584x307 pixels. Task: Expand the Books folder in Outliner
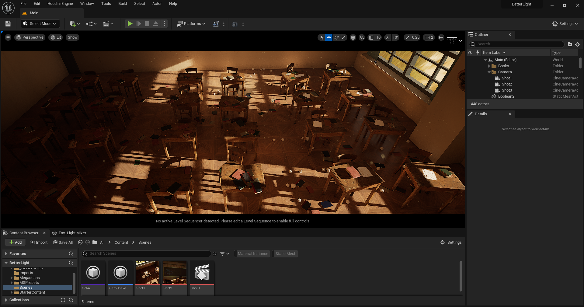(x=489, y=66)
